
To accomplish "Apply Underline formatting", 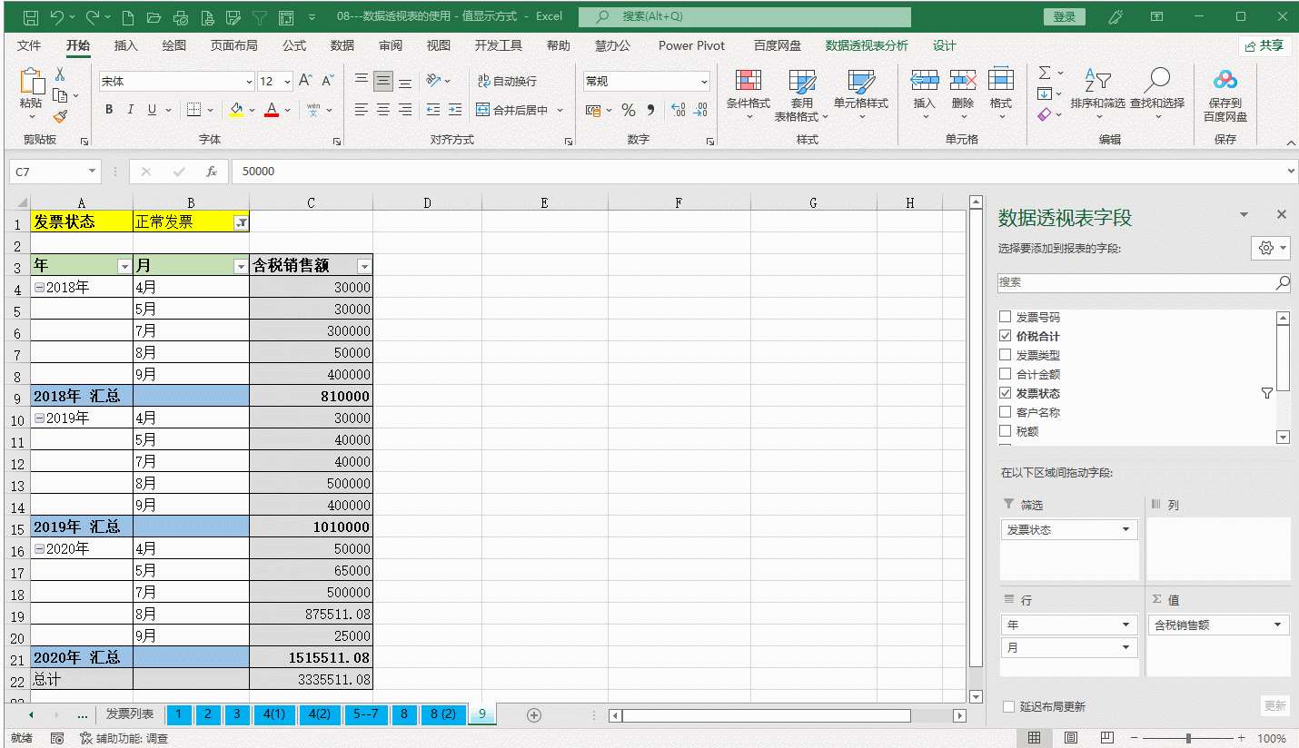I will point(151,110).
